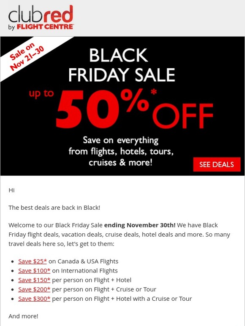Click the bold 'ending November 30th!' text
The width and height of the screenshot is (245, 326).
click(x=140, y=225)
